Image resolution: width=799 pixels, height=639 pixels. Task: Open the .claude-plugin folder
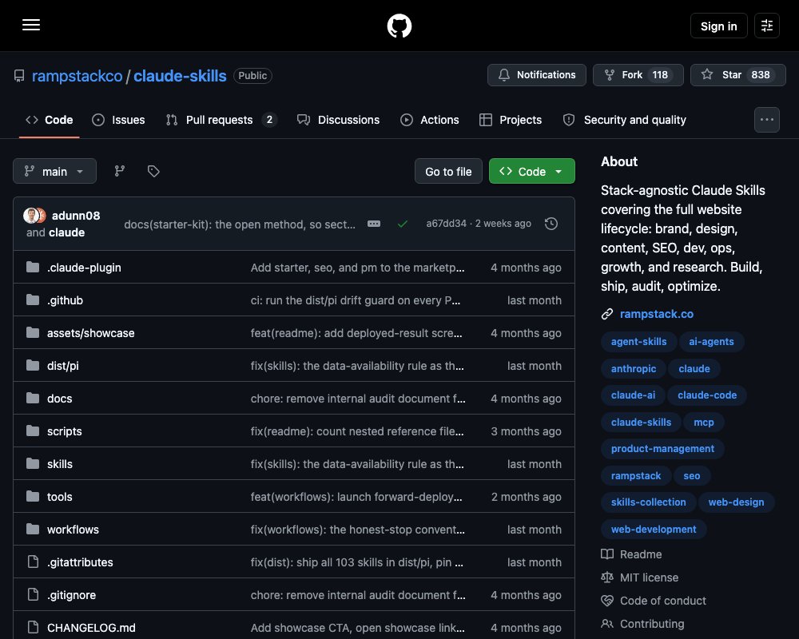[84, 268]
